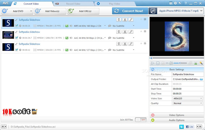The image size is (205, 130).
Task: Click pencil icon on the third Softpedia Slideshow row
Action: coord(16,44)
